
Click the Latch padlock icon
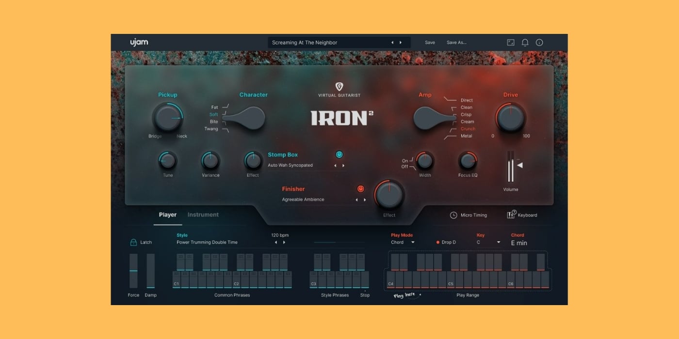[x=133, y=242]
